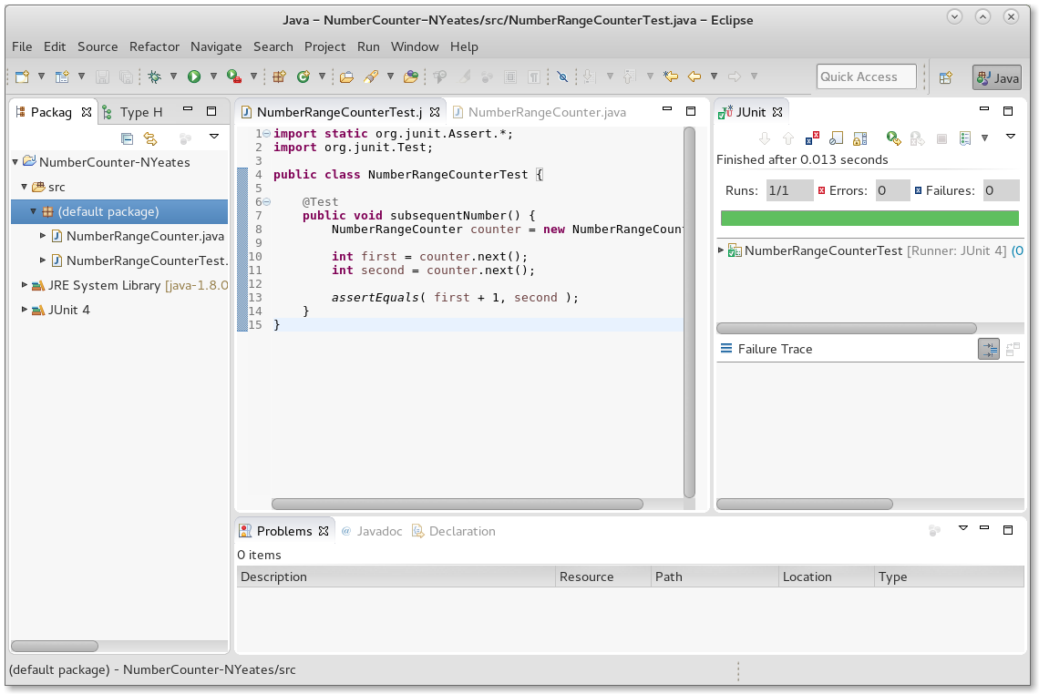Toggle Link with Editor in Package Explorer
Viewport: 1039px width, 694px height.
pos(150,138)
